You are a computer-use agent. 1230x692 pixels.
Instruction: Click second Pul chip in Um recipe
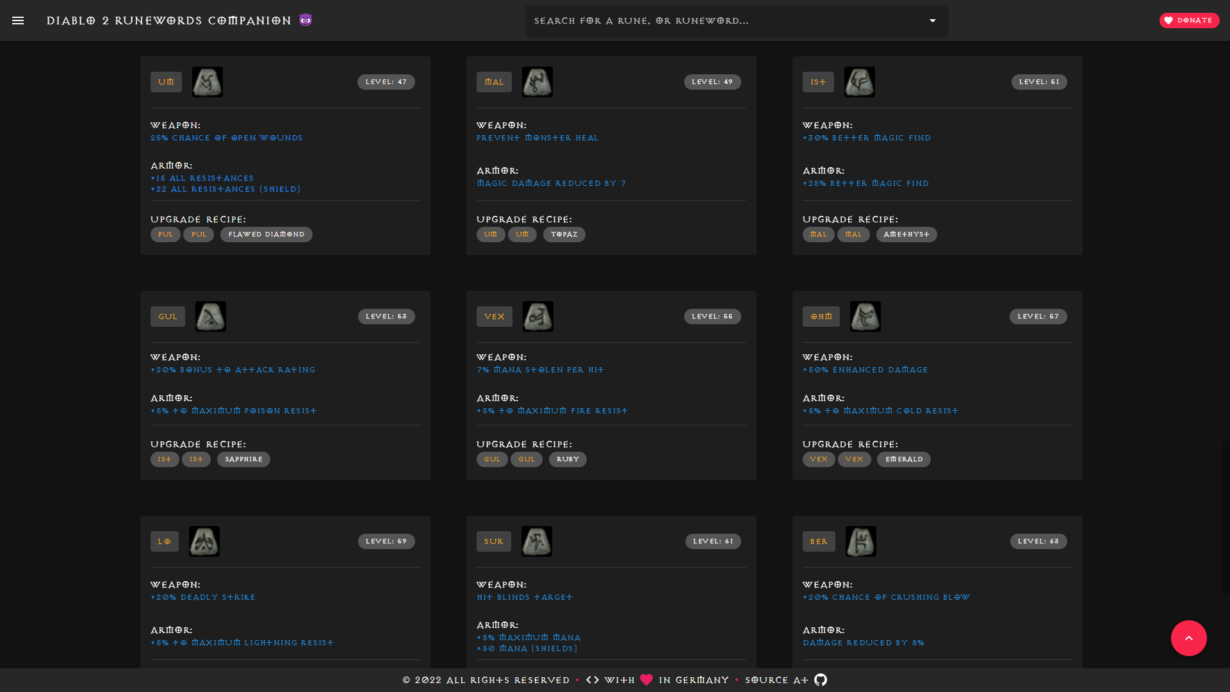point(199,235)
